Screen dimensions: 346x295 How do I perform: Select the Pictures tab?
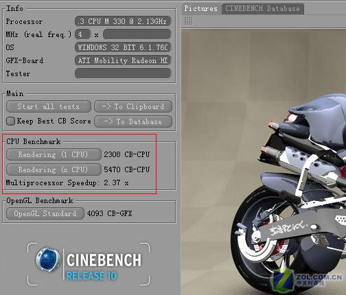200,9
